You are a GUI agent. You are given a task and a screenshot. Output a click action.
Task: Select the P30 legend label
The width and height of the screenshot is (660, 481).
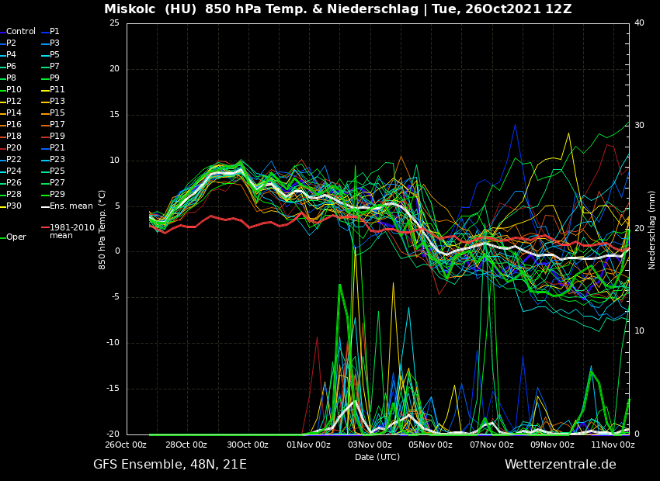(x=14, y=206)
